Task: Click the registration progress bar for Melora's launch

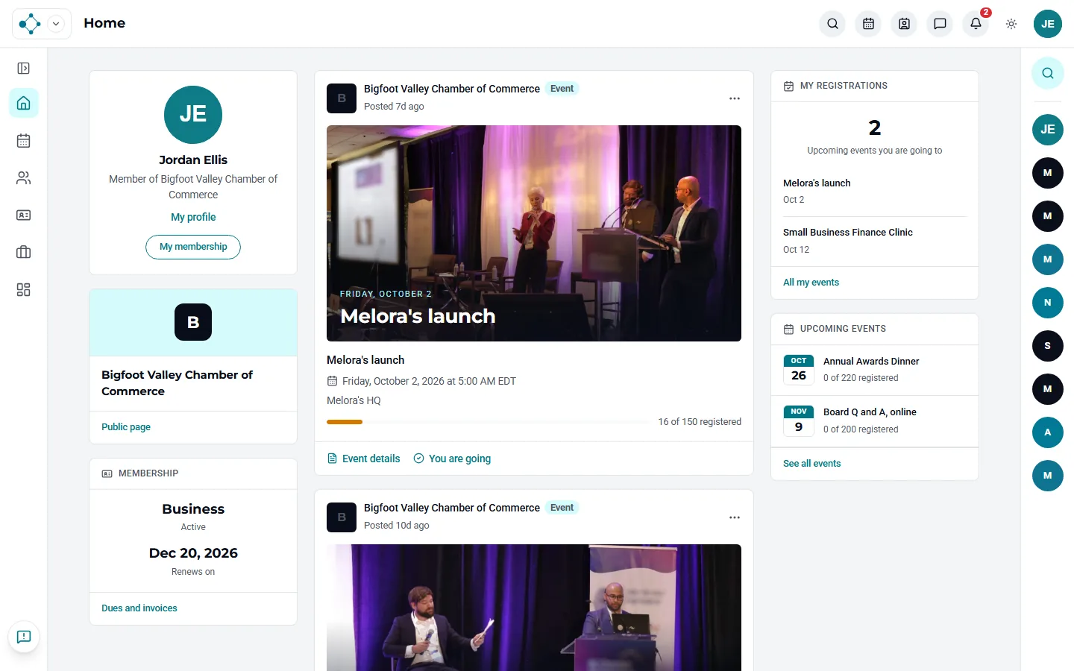Action: [x=488, y=422]
